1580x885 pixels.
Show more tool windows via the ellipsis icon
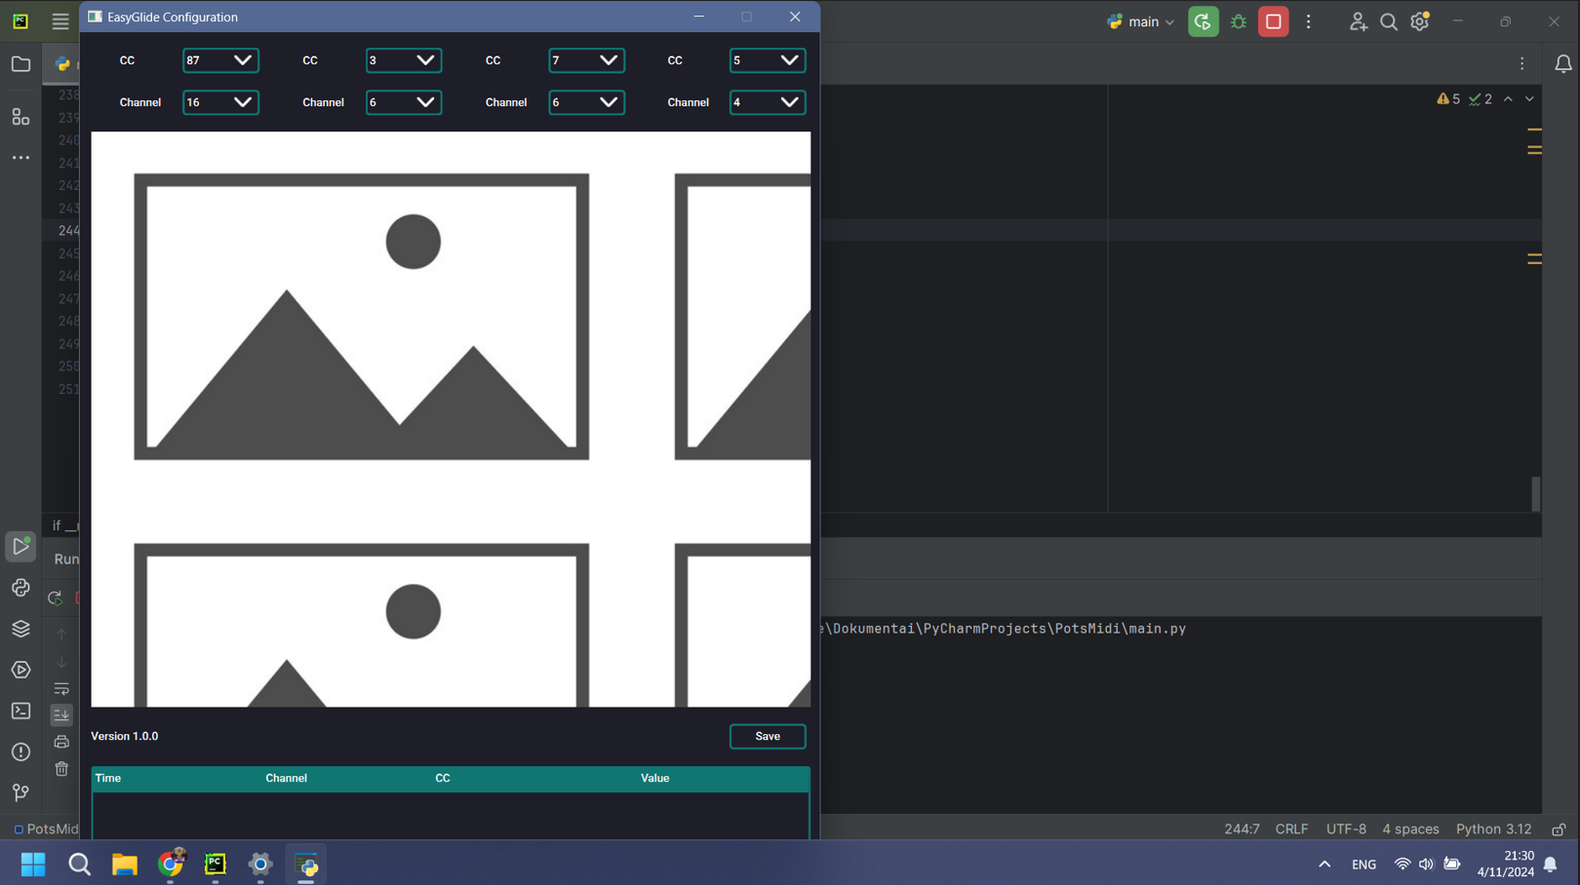pos(20,157)
